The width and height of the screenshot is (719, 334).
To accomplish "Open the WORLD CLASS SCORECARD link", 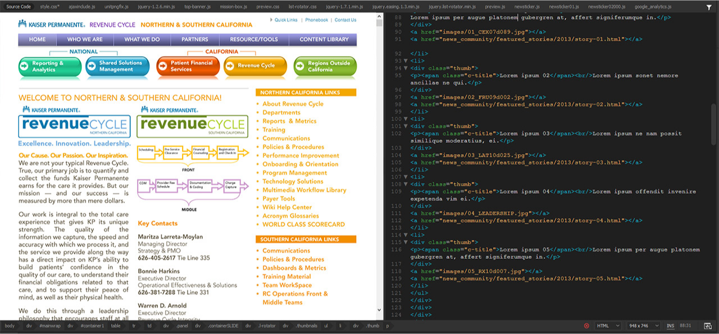I will pyautogui.click(x=304, y=225).
